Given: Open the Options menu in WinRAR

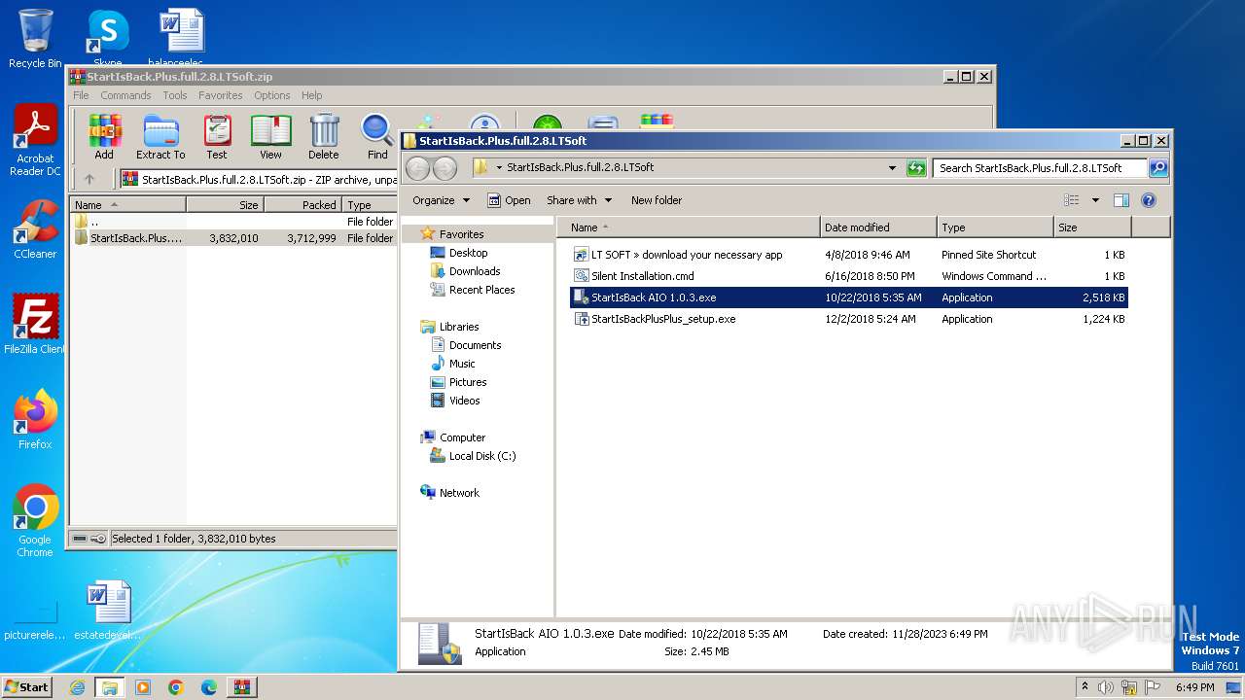Looking at the screenshot, I should [x=272, y=95].
